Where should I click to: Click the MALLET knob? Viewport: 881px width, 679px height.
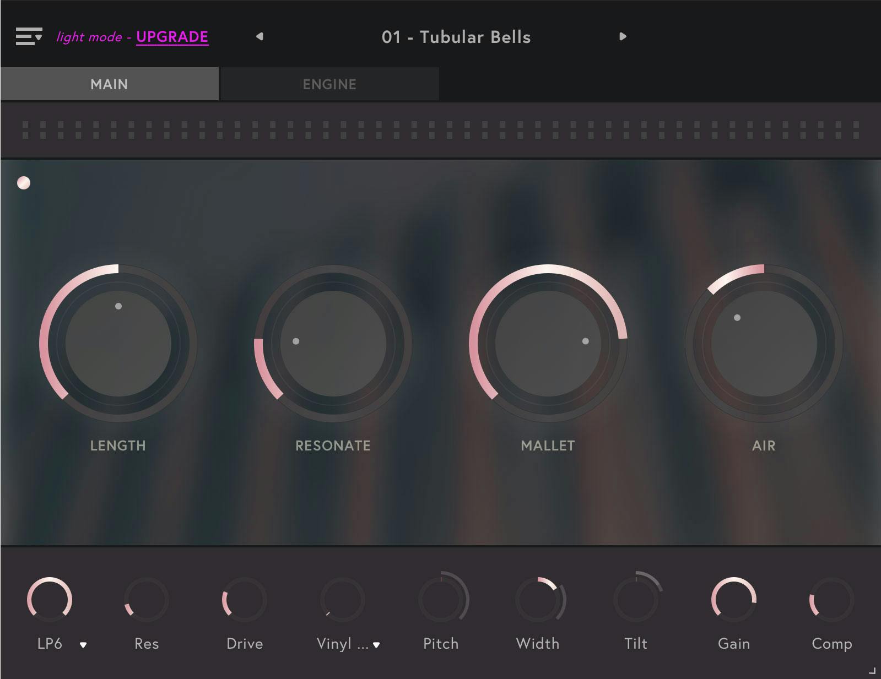click(548, 344)
